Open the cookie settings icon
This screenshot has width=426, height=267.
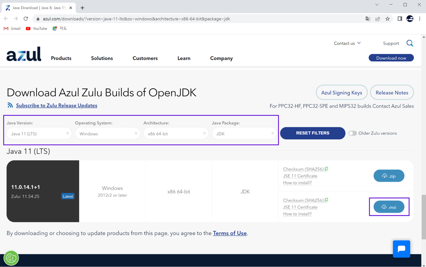pos(11,258)
